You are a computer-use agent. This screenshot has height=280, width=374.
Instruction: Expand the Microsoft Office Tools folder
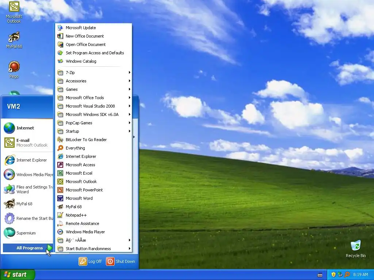pyautogui.click(x=93, y=98)
